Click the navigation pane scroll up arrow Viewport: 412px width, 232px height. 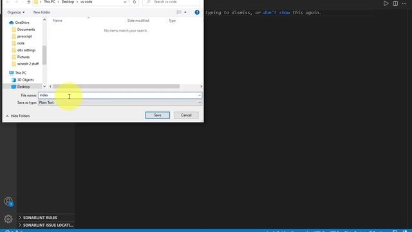44,19
